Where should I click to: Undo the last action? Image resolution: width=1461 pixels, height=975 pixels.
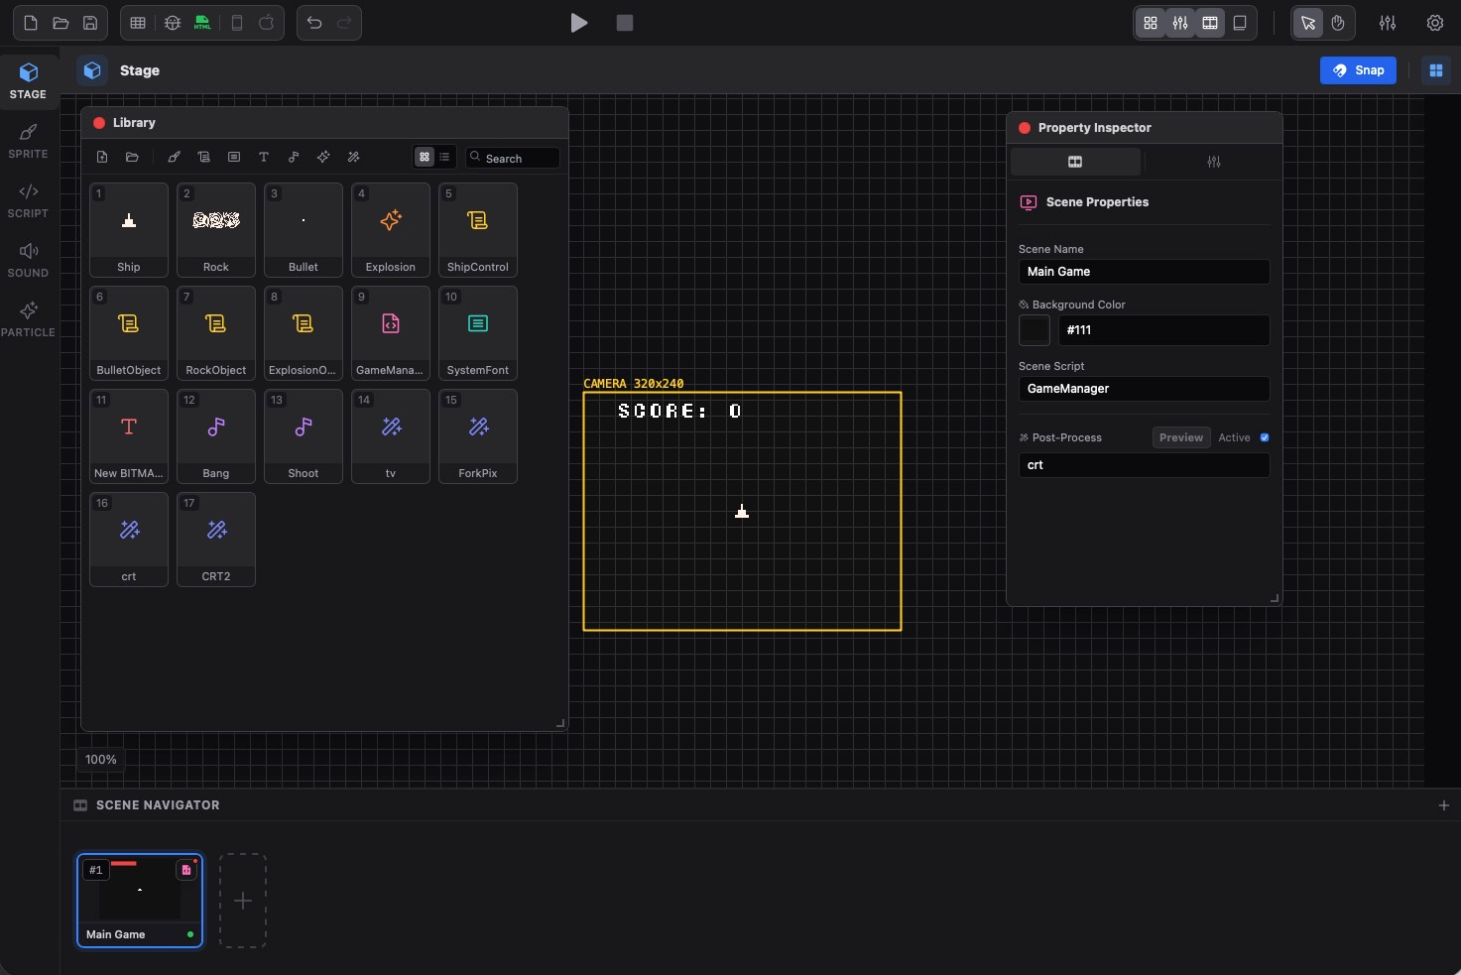click(x=314, y=23)
